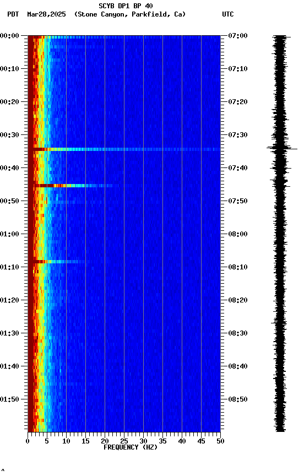The image size is (304, 476).
Task: Click the '50' frequency axis label
Action: (x=220, y=442)
